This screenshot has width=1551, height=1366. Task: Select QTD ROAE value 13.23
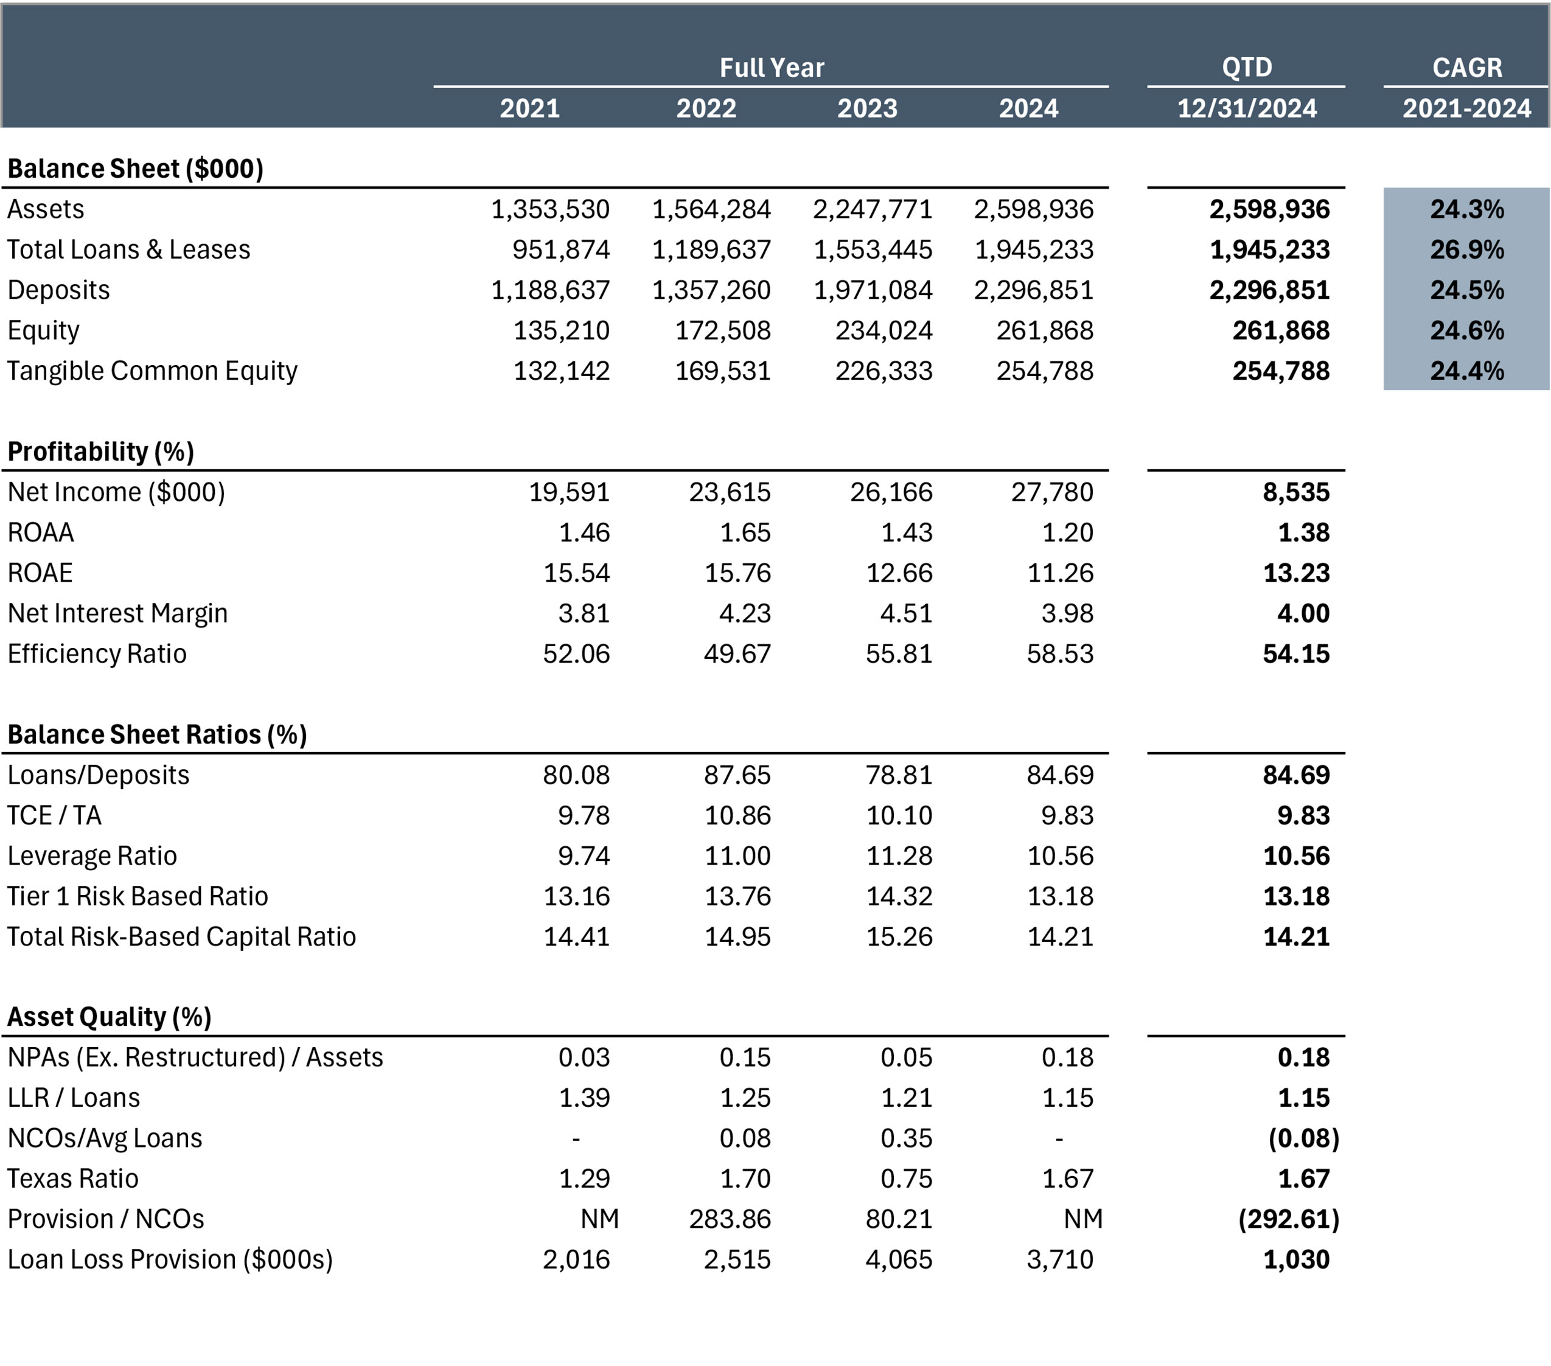click(1296, 572)
